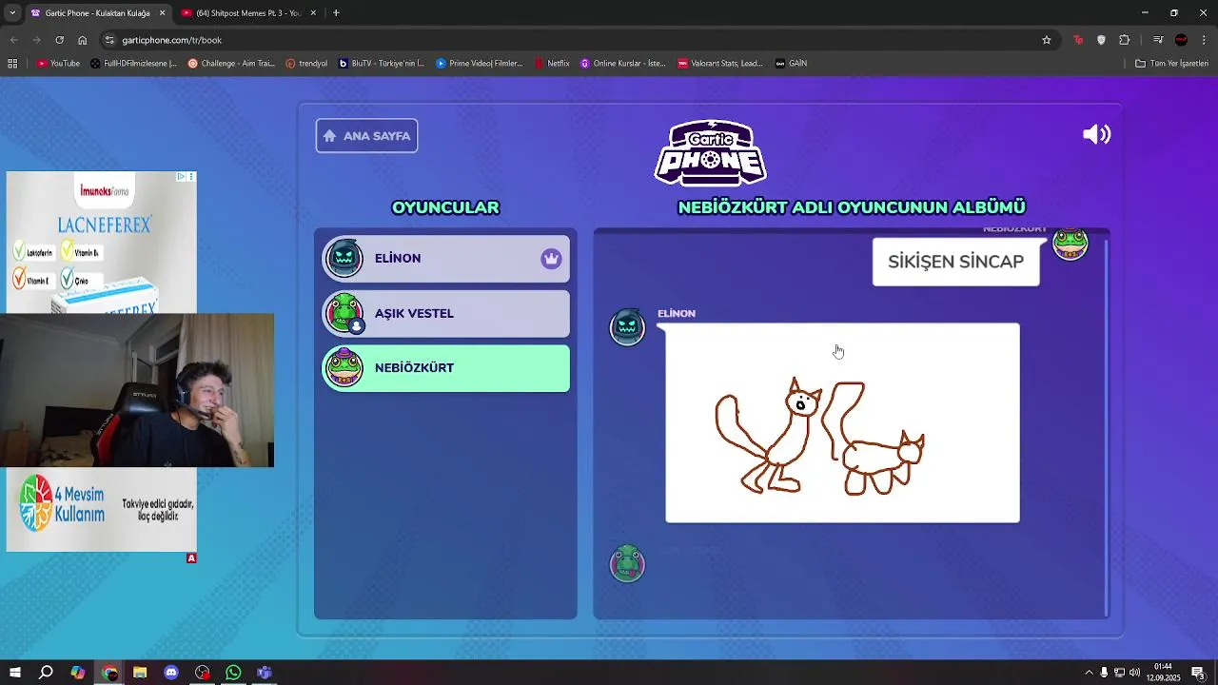Open the Windows Start menu

[15, 673]
